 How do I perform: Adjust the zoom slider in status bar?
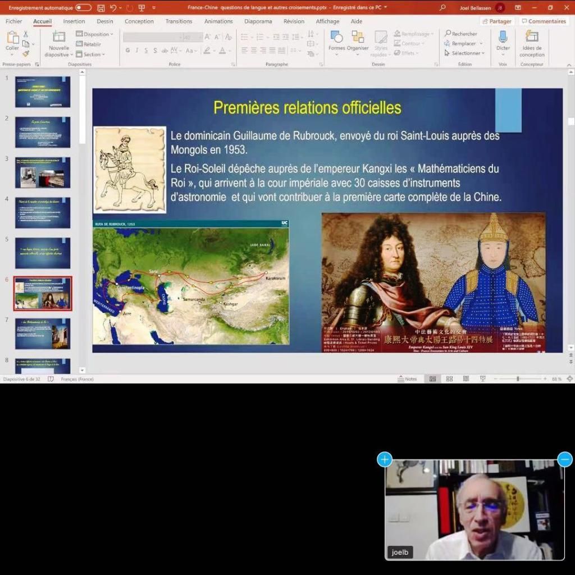coord(518,379)
